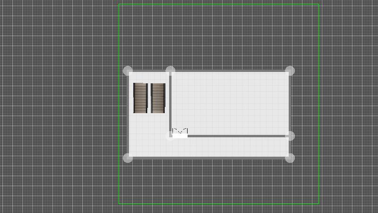The width and height of the screenshot is (378, 213).
Task: Select the horizontal interior partition wall
Action: tap(236, 136)
